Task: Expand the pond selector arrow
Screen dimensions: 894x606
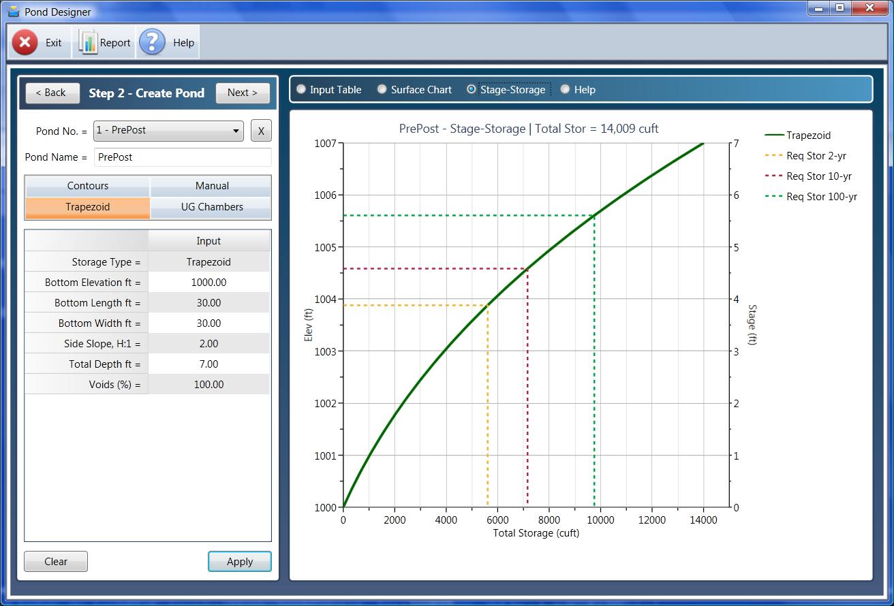Action: [x=236, y=131]
